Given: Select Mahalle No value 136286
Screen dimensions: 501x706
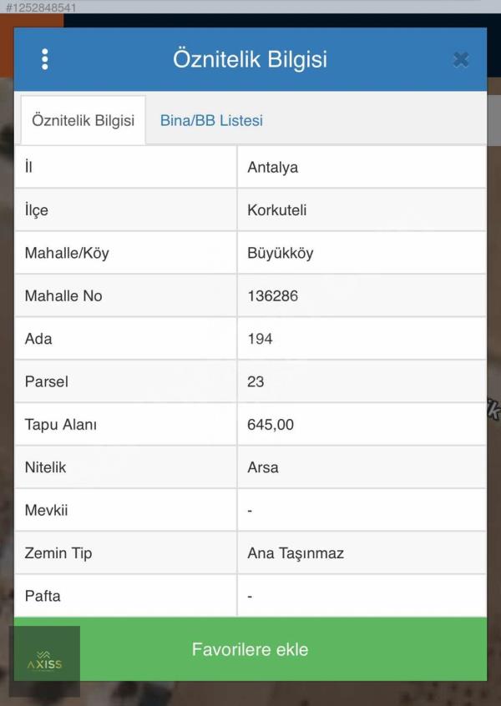Looking at the screenshot, I should pyautogui.click(x=273, y=296).
